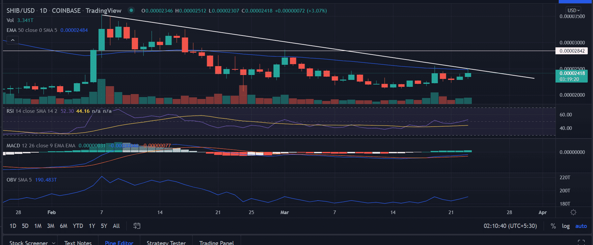Screen dimensions: 593x245
Task: Click the timezone clock 02:10:40 (UTC+5:30)
Action: [510, 226]
